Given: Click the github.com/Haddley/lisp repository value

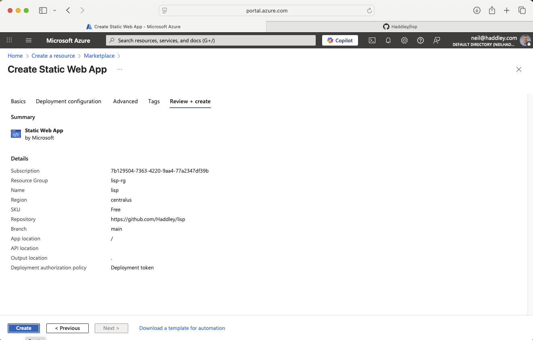Looking at the screenshot, I should coord(148,219).
